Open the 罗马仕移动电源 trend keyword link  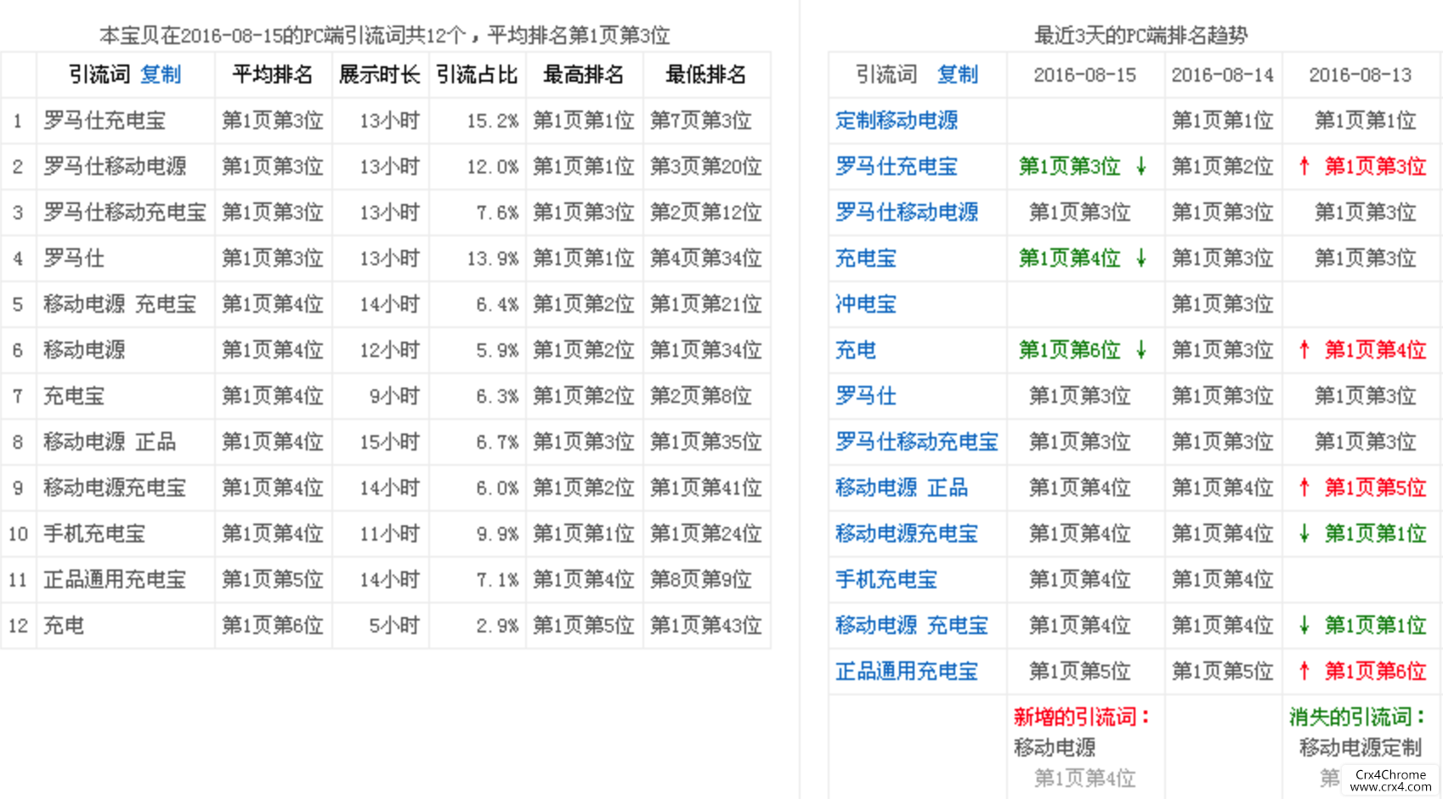tap(906, 212)
